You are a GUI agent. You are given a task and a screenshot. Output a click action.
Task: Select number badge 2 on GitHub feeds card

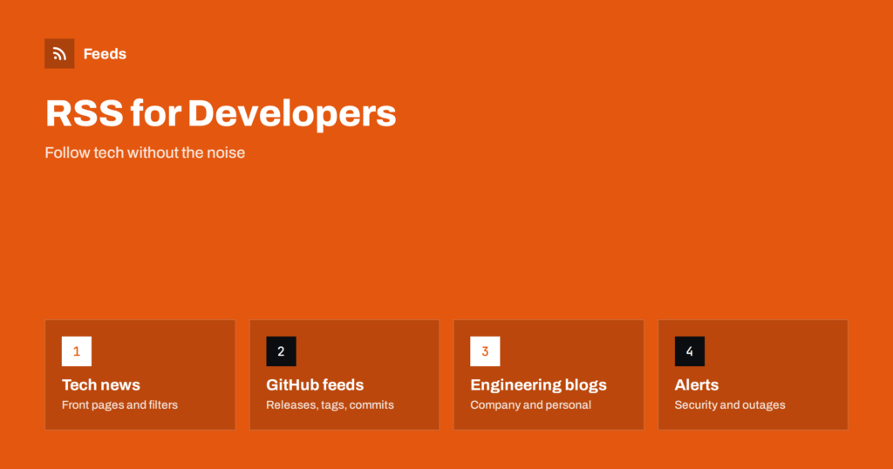point(281,351)
